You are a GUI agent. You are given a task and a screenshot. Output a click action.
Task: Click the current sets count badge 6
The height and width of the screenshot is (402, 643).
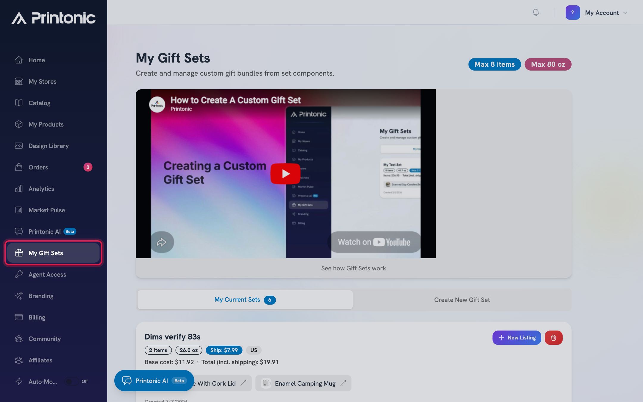click(x=270, y=300)
